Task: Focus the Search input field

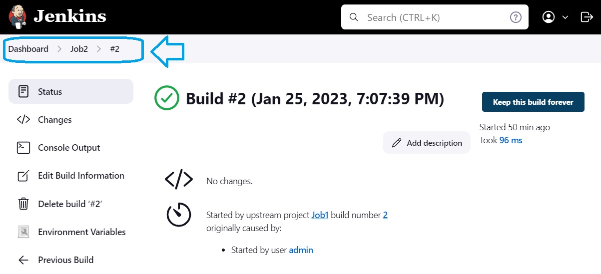Action: (435, 17)
